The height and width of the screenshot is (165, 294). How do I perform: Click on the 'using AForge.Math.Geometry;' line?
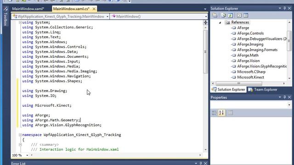point(51,120)
